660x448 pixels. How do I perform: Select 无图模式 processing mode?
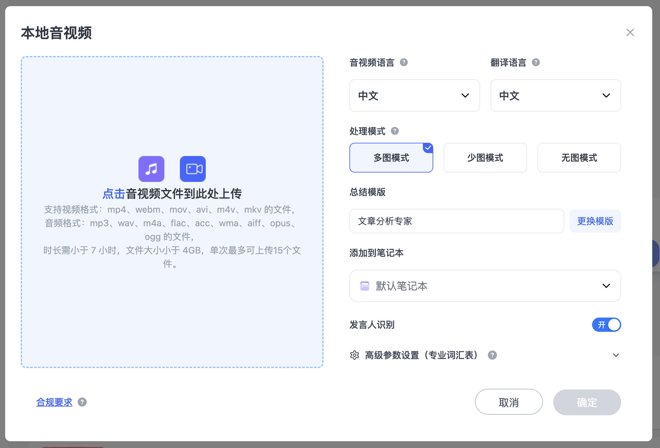click(x=579, y=158)
